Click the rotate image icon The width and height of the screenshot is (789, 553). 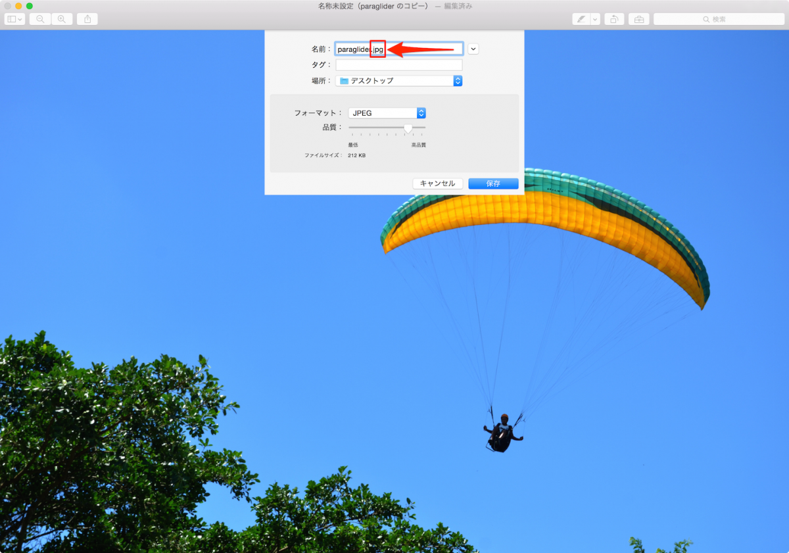(613, 19)
